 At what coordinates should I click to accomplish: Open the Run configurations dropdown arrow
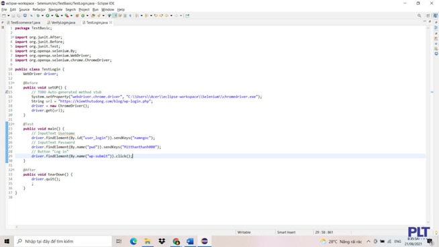52,15
